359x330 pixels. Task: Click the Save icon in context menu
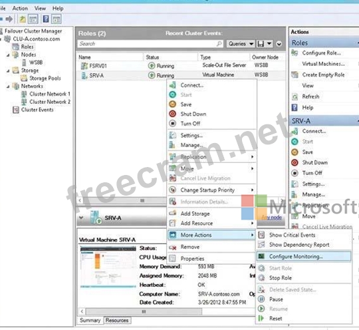[x=172, y=104]
